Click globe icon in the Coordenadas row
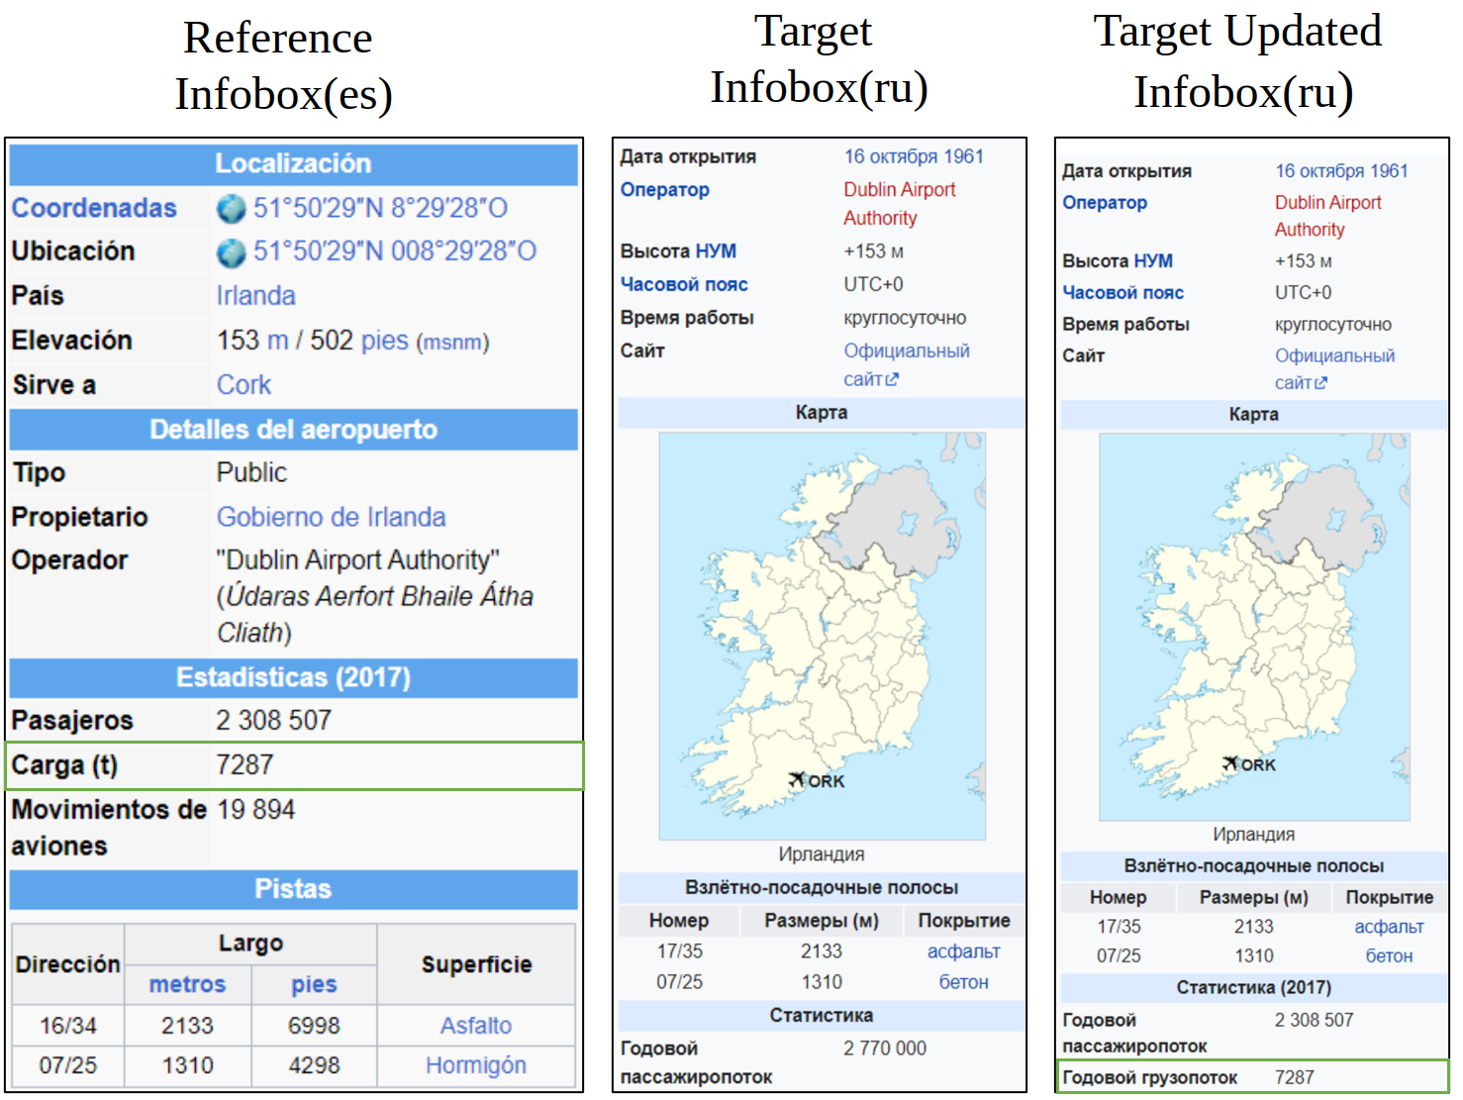 click(x=231, y=208)
